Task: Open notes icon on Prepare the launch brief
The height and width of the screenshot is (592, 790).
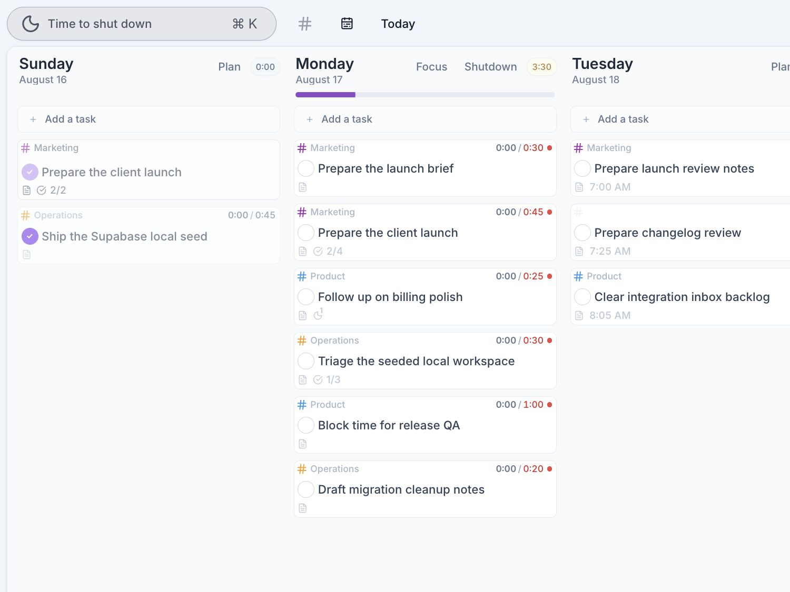Action: (302, 187)
